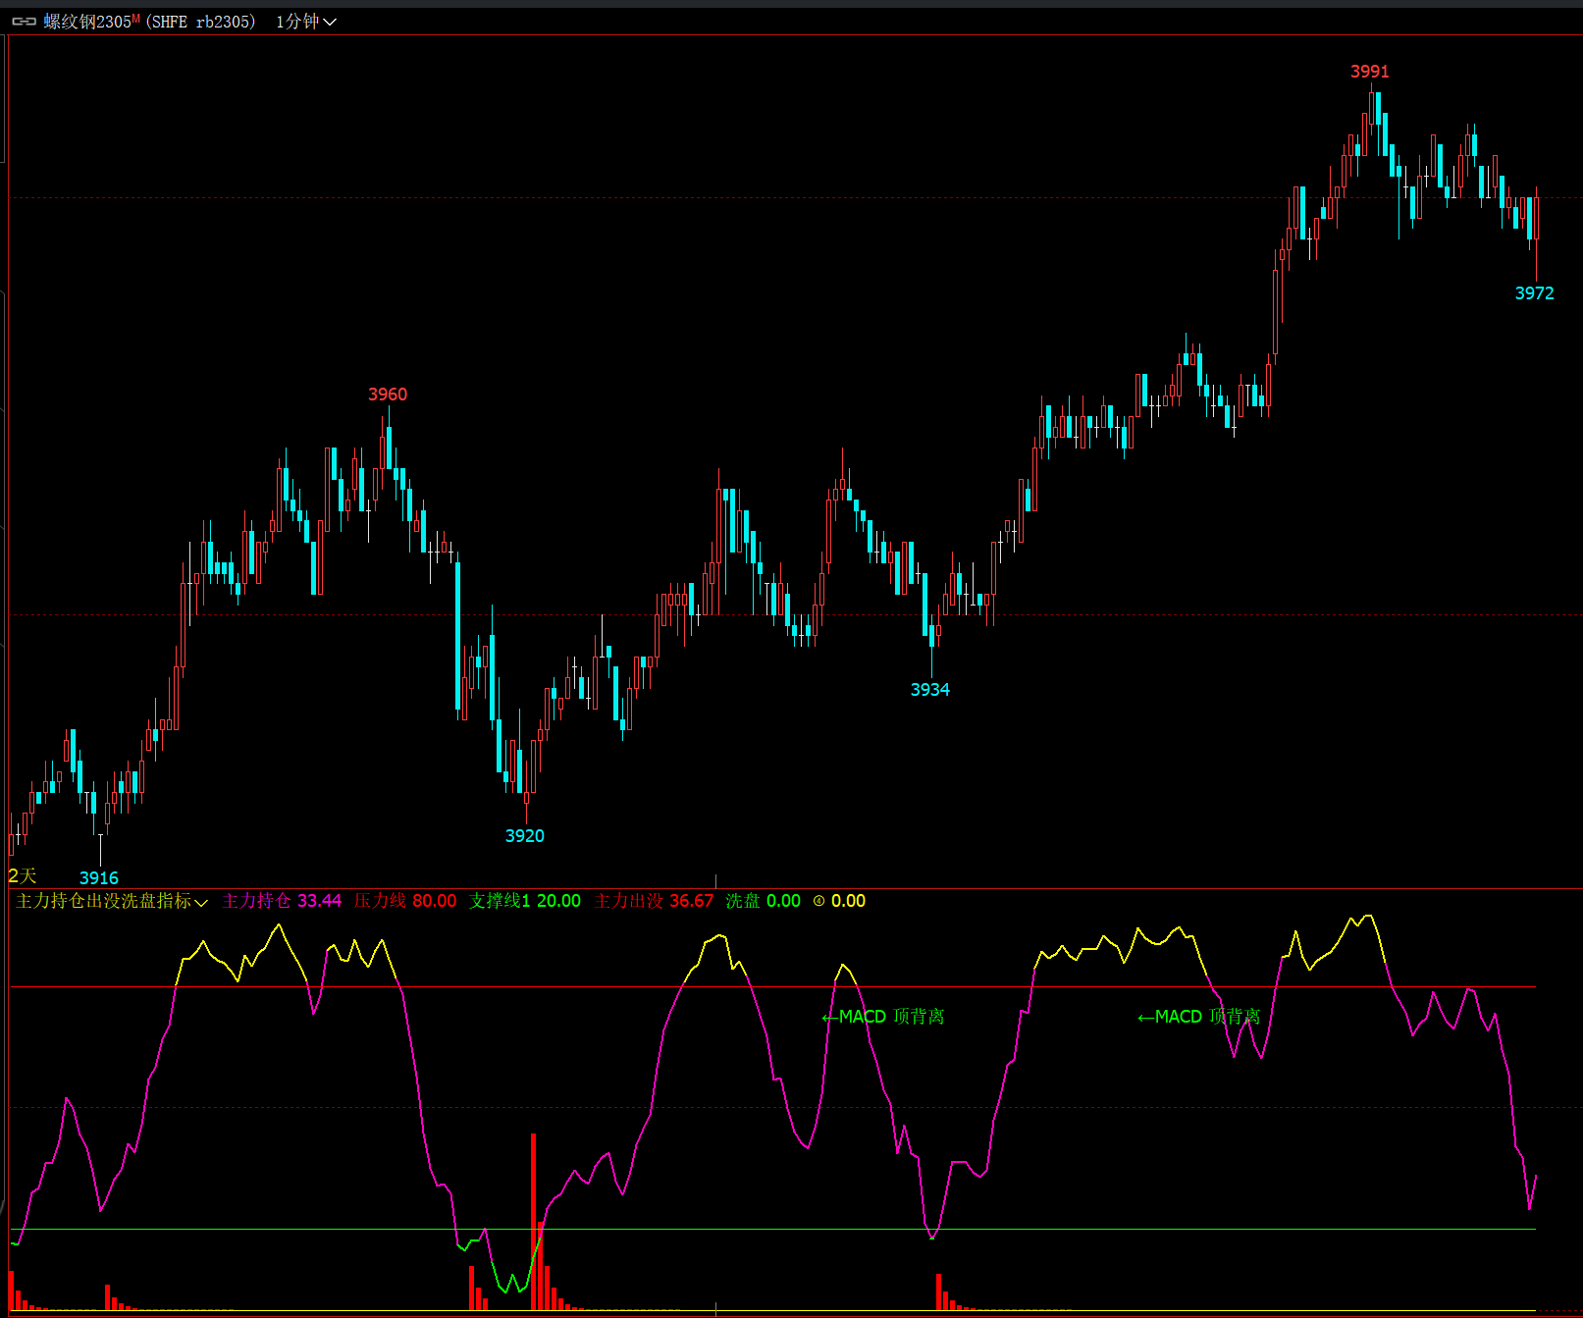Click the 洗盘 0.00 indicator value
1583x1318 pixels.
point(764,901)
